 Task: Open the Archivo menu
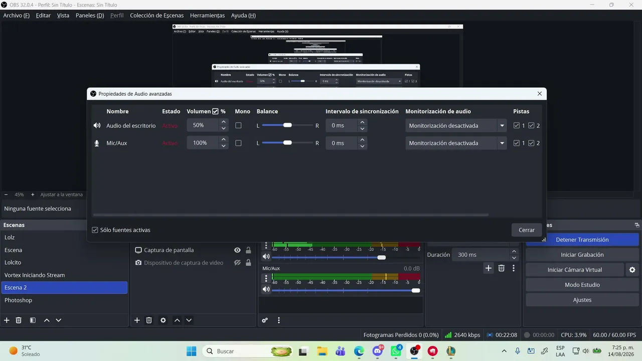(x=17, y=16)
